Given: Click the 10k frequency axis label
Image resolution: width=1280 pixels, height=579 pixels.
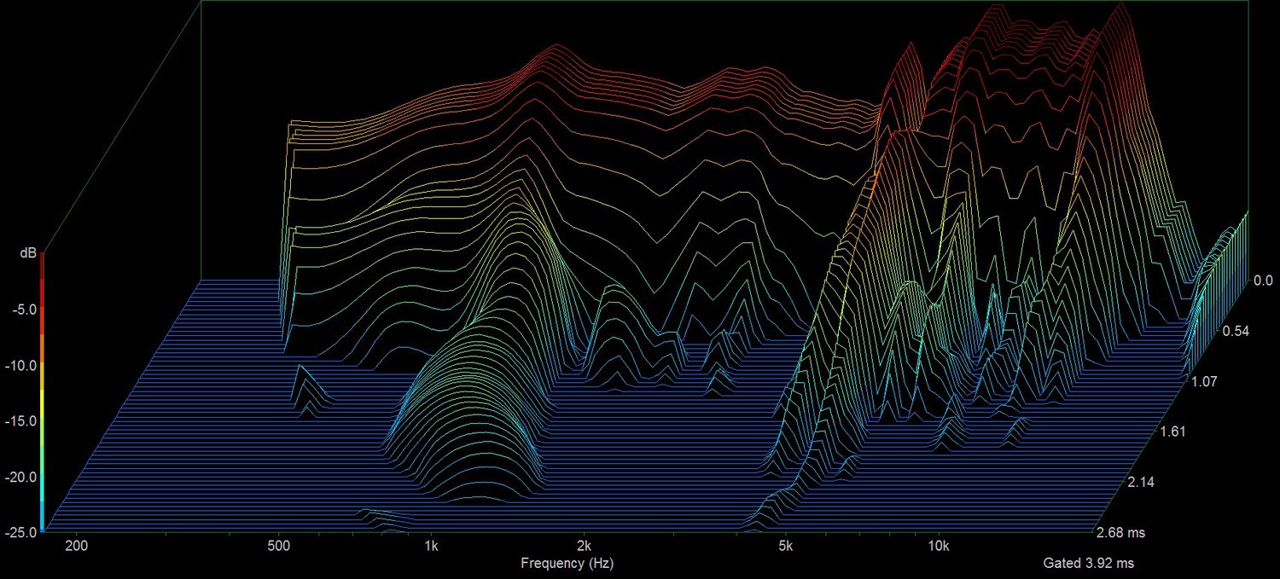Looking at the screenshot, I should [939, 546].
